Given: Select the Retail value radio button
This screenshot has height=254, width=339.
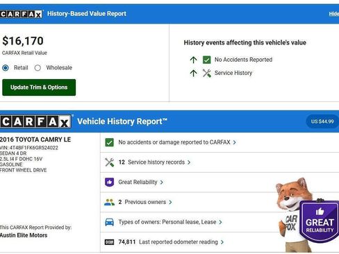Looking at the screenshot, I should pos(6,68).
